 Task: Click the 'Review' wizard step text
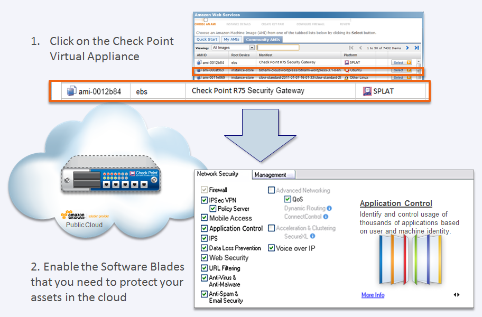coord(345,24)
